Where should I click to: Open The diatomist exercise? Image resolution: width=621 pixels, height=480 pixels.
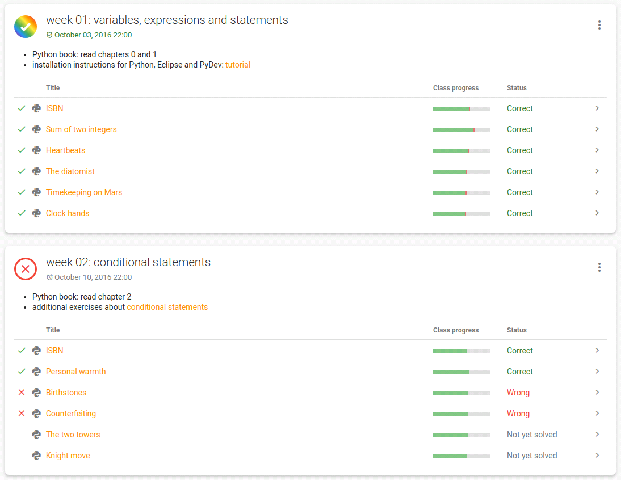point(70,171)
